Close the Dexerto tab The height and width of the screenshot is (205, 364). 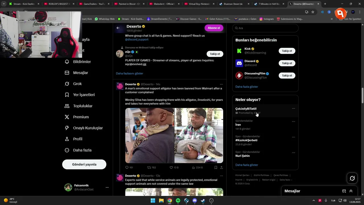click(x=318, y=4)
